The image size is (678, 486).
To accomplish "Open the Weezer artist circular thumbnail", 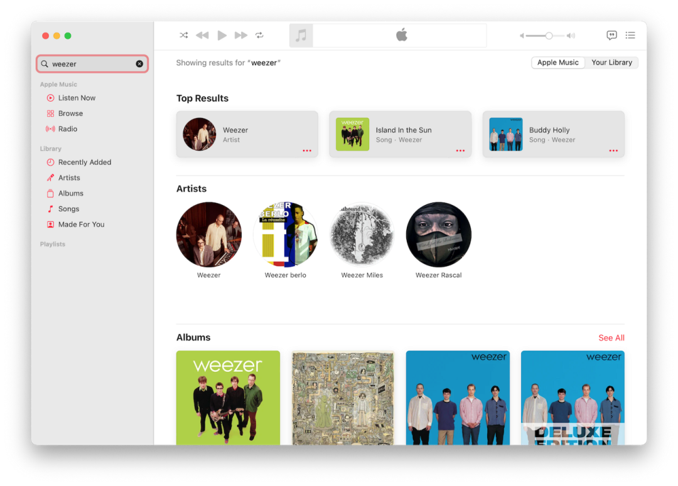I will click(x=209, y=235).
